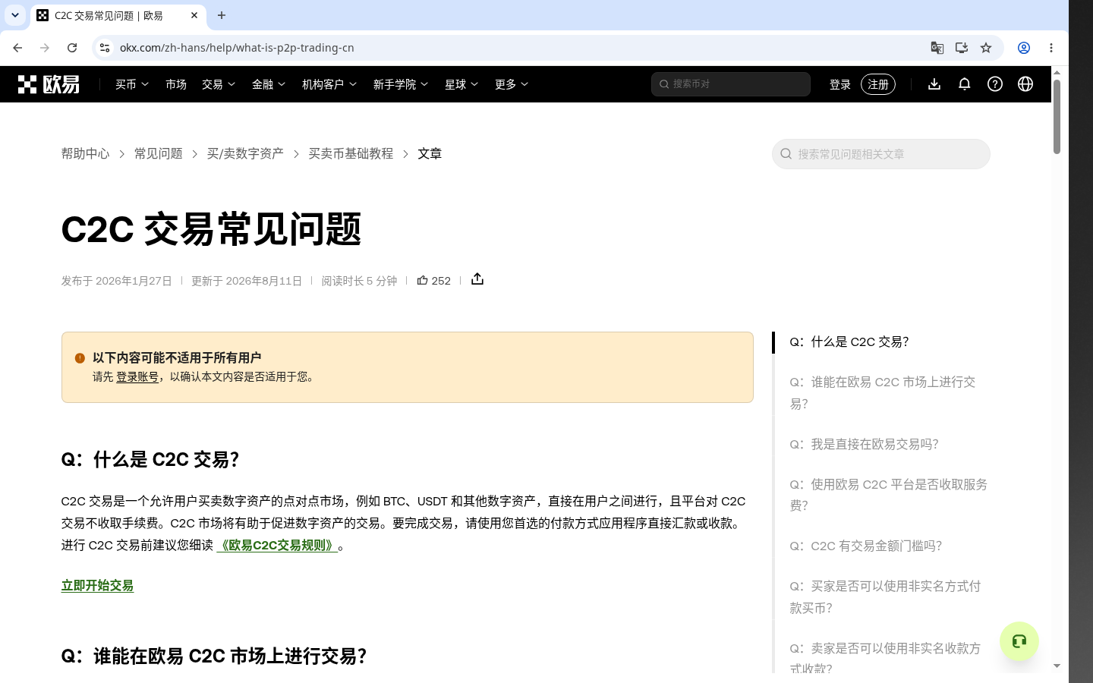Image resolution: width=1093 pixels, height=683 pixels.
Task: Jump to 'C2C 有交易金额门槛吗?' in sidebar
Action: pyautogui.click(x=866, y=546)
